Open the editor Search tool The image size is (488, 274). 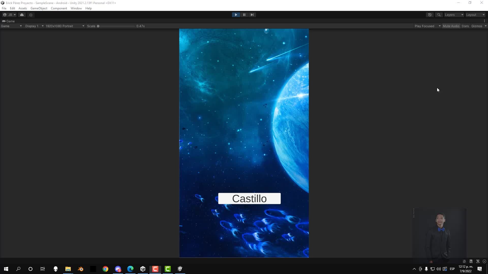(439, 15)
